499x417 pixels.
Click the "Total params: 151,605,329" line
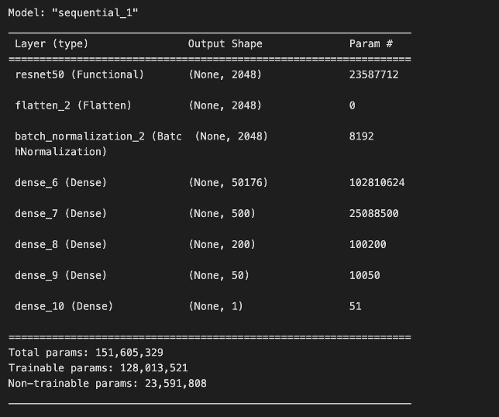[85, 353]
